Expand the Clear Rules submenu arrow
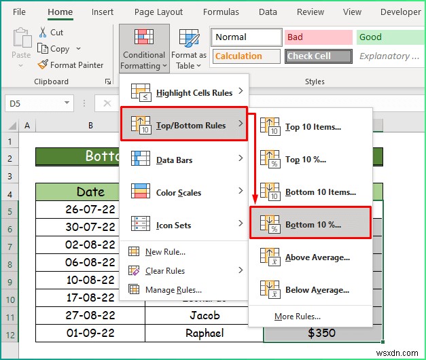 tap(241, 270)
